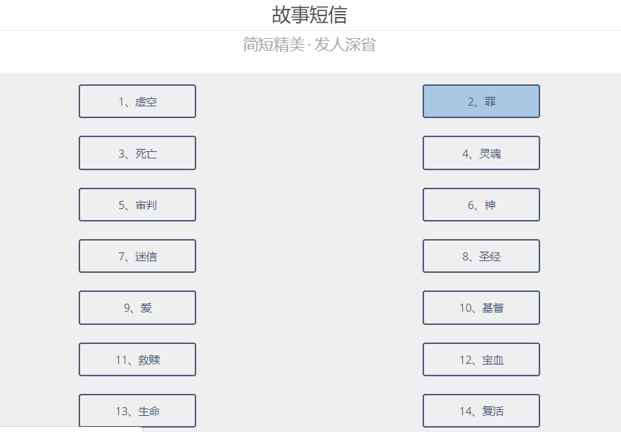The width and height of the screenshot is (621, 432).
Task: Click the 故事短信 page heading
Action: (x=309, y=15)
